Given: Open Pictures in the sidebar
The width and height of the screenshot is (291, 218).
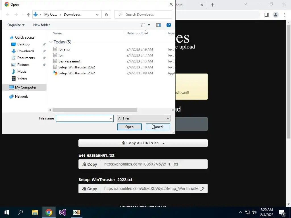Looking at the screenshot, I should 23,65.
